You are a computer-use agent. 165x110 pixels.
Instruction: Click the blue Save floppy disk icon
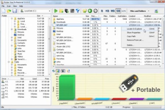point(14,11)
